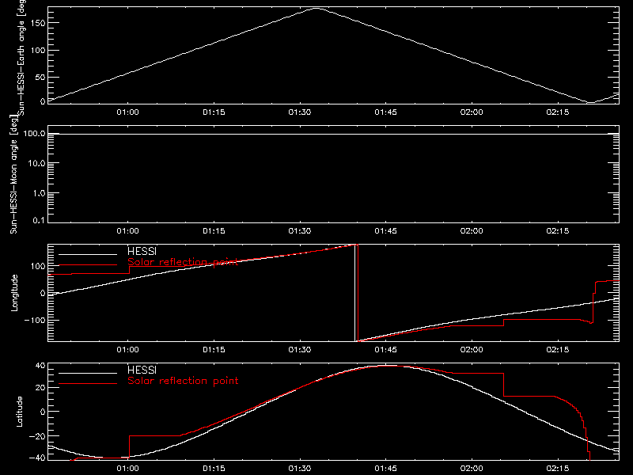This screenshot has height=475, width=633.
Task: Click 02:15 under the Sun-HESSI-Earth angle plot
Action: pos(558,112)
